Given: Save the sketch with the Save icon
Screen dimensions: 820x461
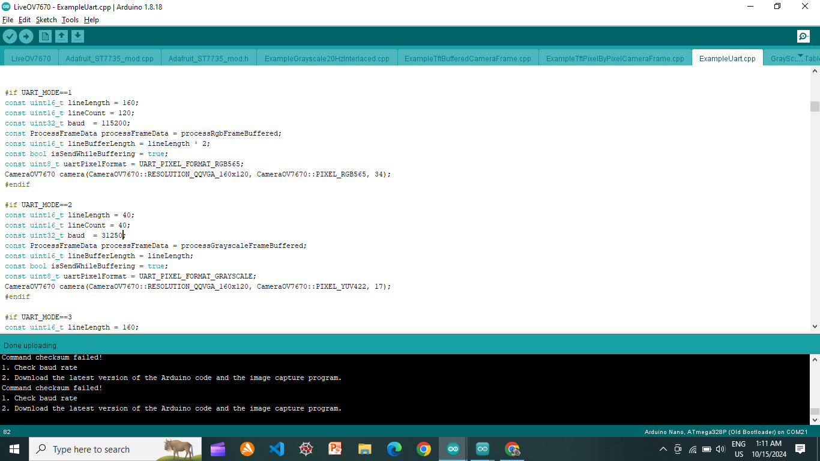Looking at the screenshot, I should coord(77,37).
